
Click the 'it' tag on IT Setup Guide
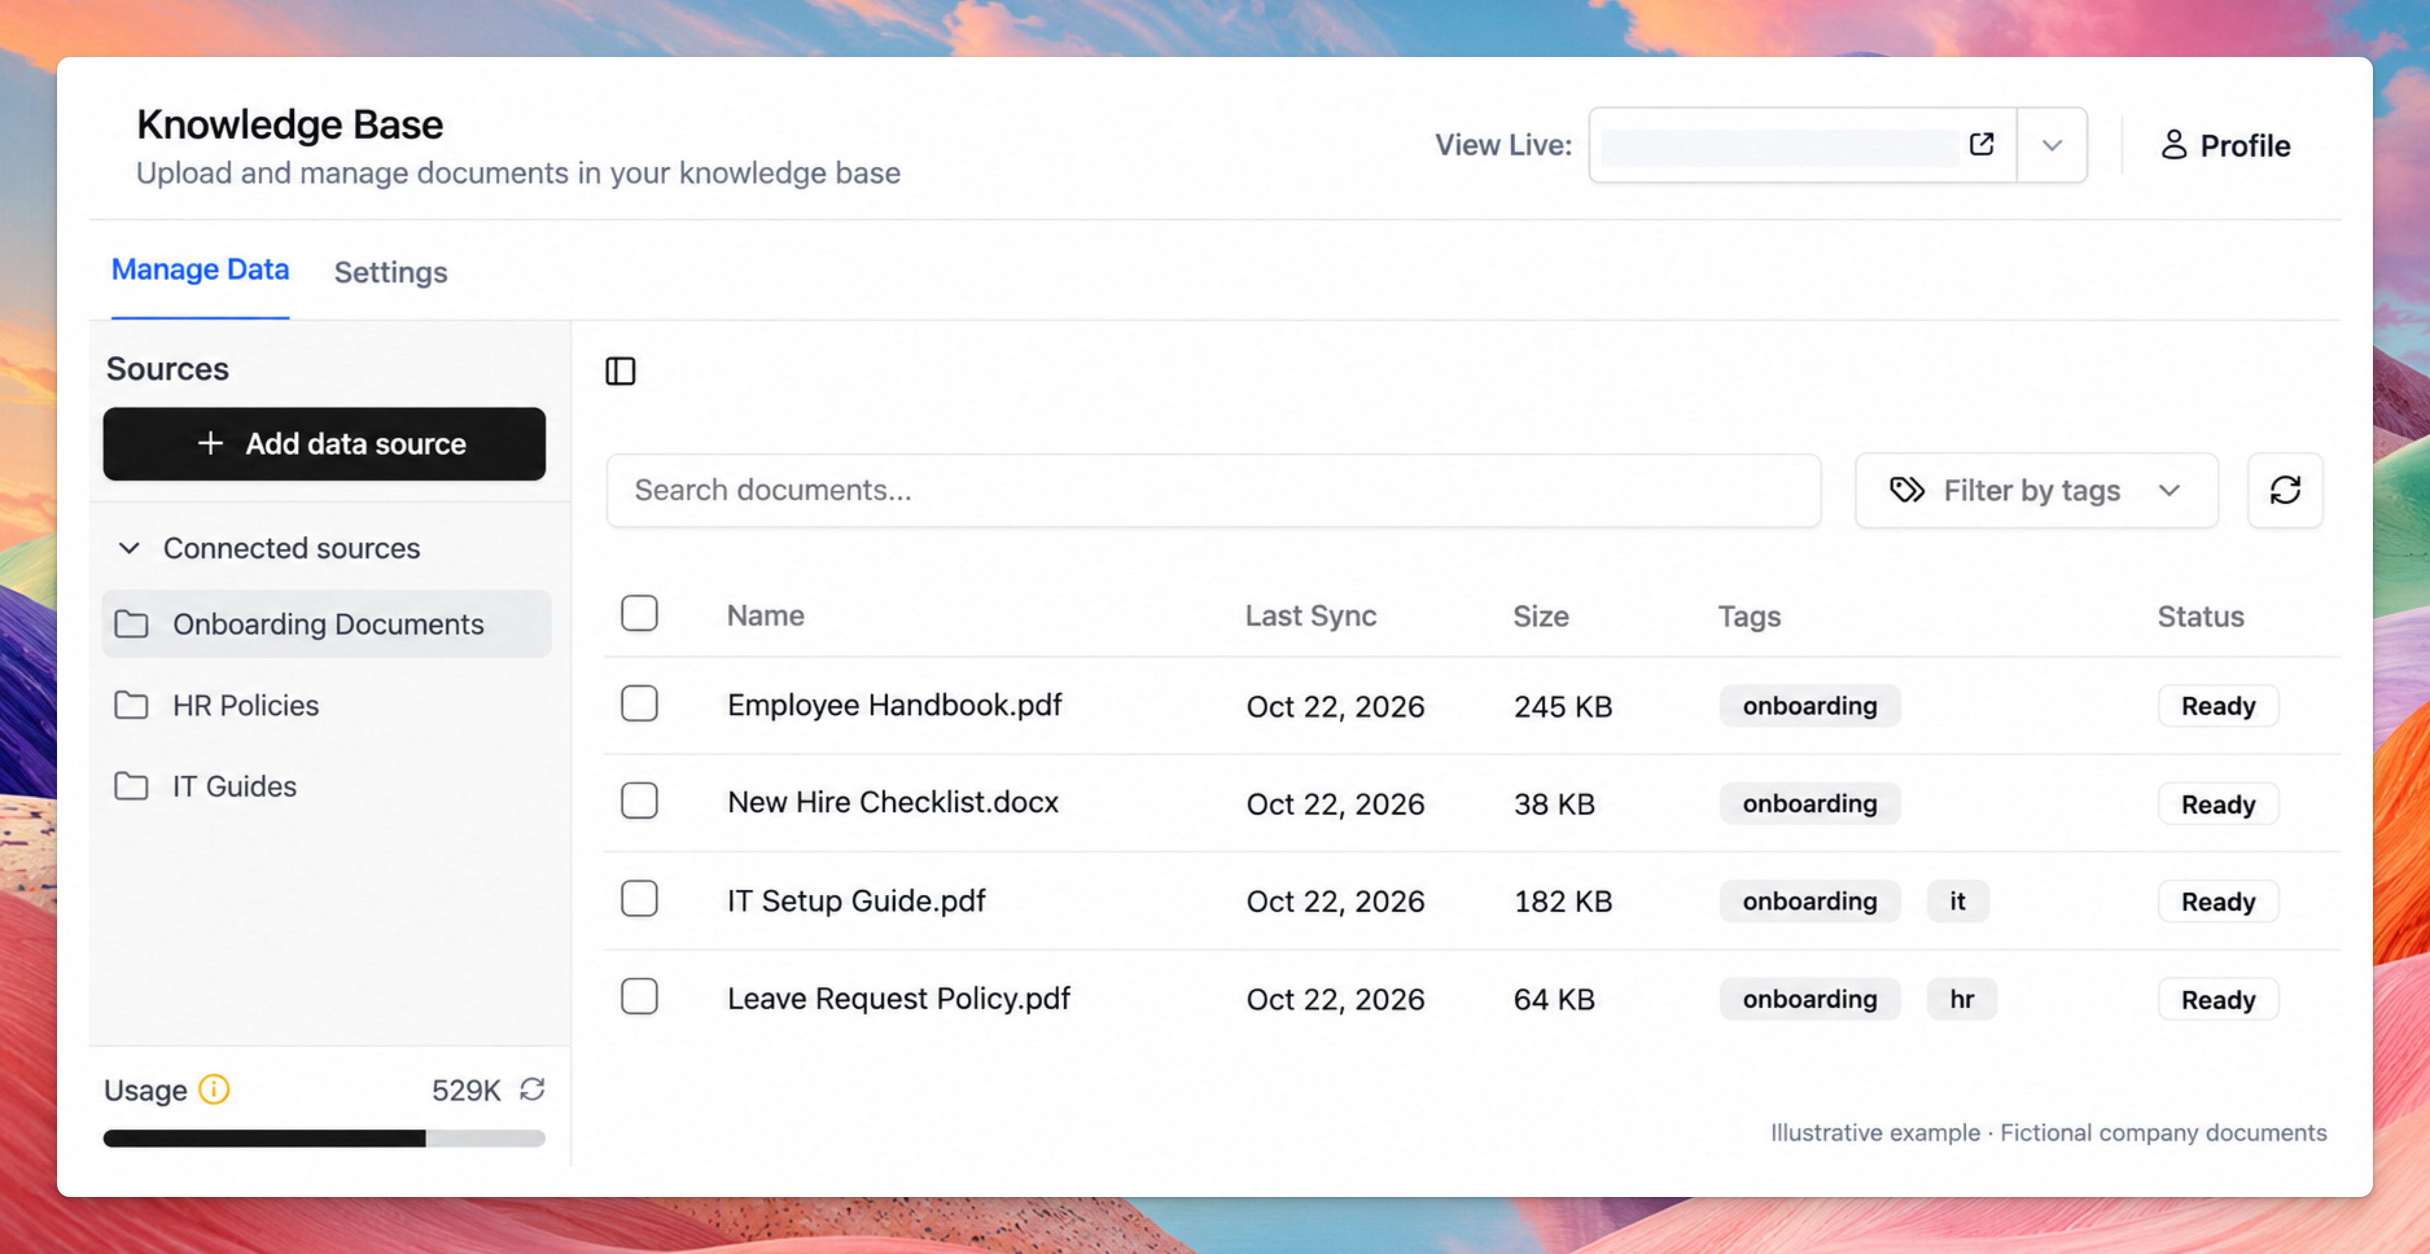coord(1958,902)
